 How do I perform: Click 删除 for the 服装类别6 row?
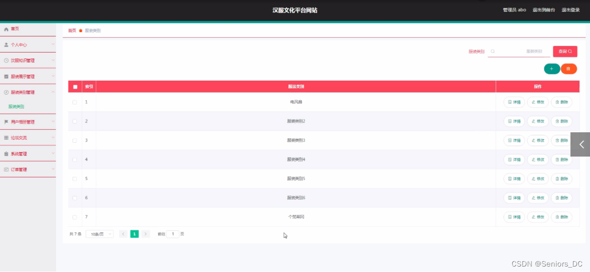click(561, 198)
